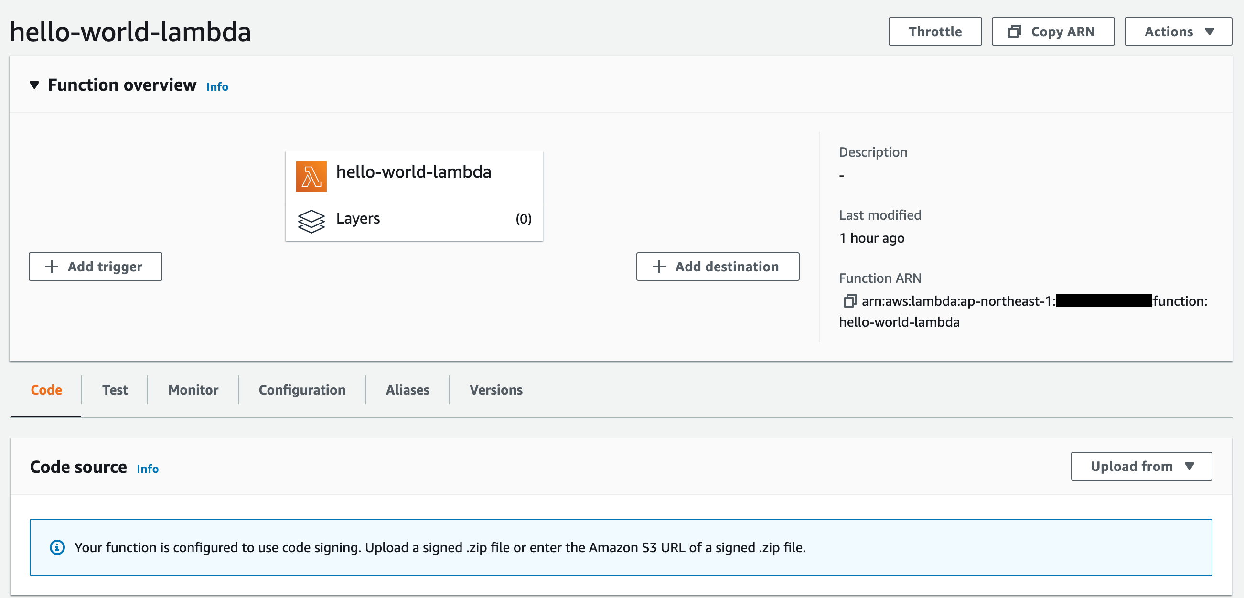Click the plus icon in Add trigger

[x=51, y=267]
